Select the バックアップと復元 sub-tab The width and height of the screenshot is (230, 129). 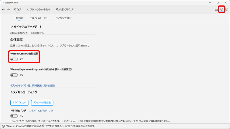[x=64, y=18]
